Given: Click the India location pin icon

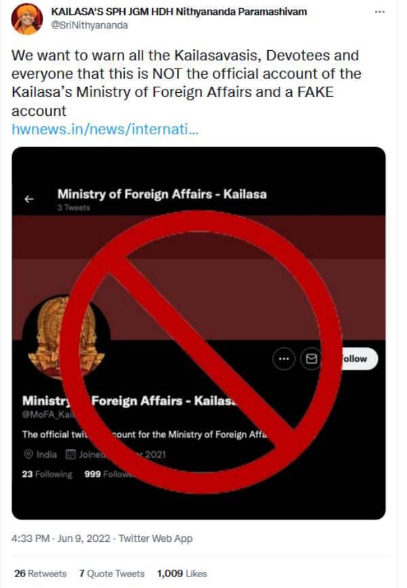Looking at the screenshot, I should [28, 454].
